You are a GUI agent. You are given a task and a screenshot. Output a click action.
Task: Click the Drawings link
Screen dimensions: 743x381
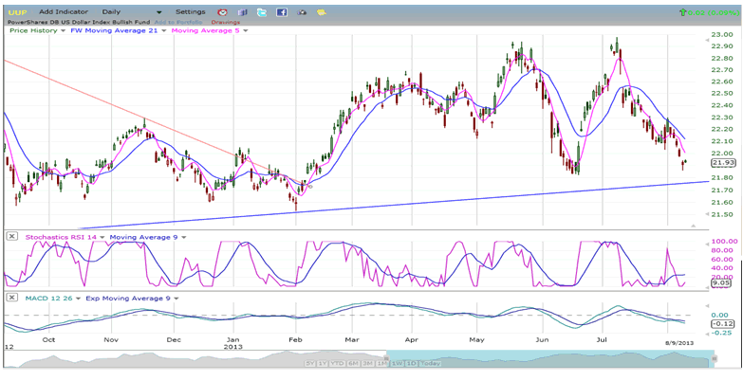coord(225,21)
